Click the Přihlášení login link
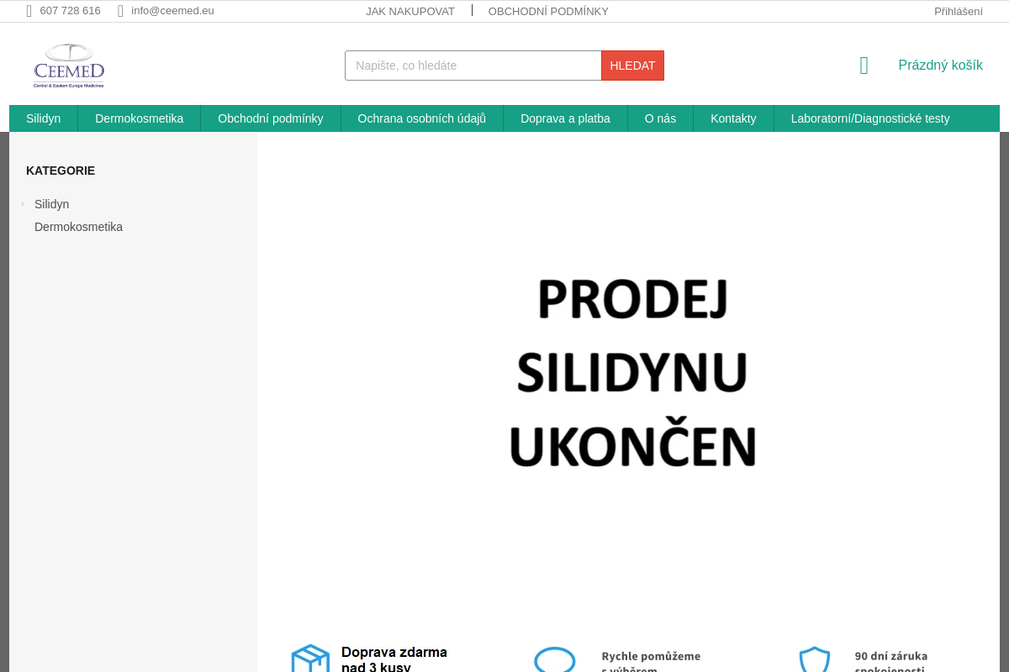The height and width of the screenshot is (672, 1009). pos(959,11)
